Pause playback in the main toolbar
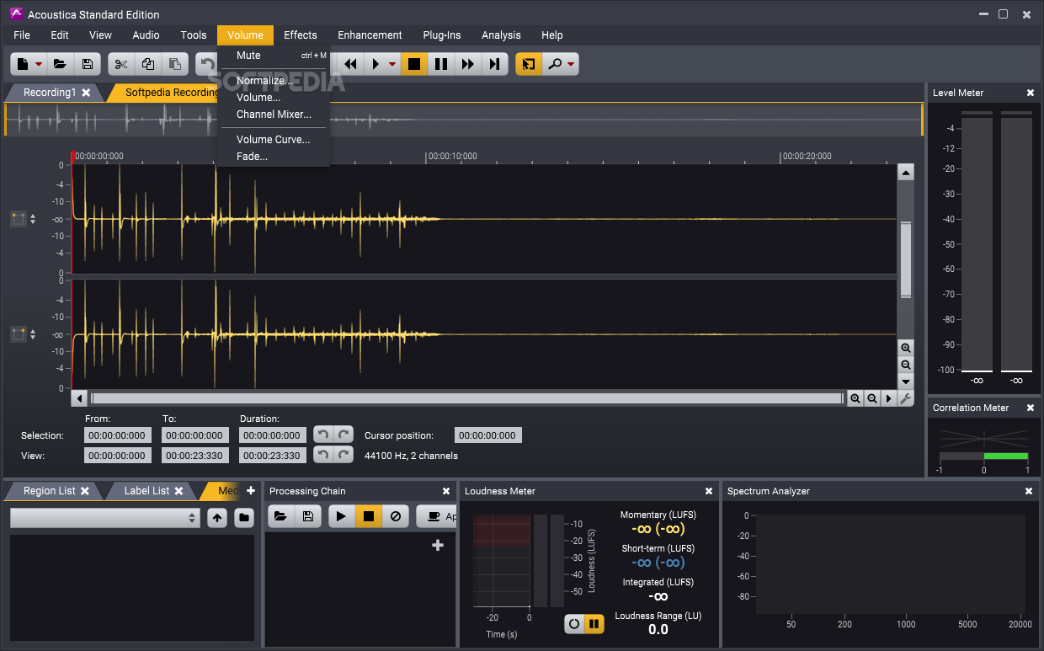The width and height of the screenshot is (1044, 651). pyautogui.click(x=441, y=64)
